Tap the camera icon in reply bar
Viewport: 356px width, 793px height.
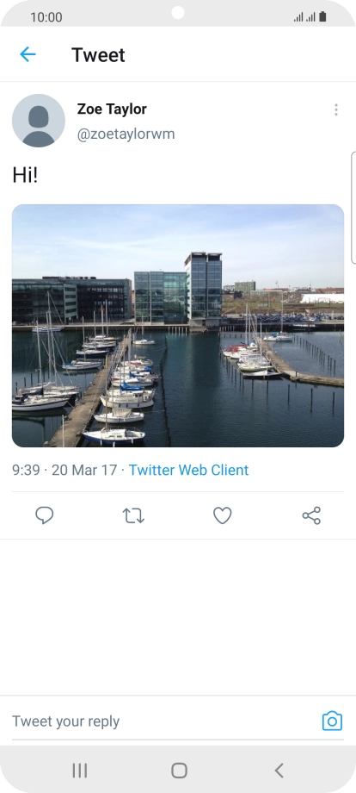pos(332,721)
